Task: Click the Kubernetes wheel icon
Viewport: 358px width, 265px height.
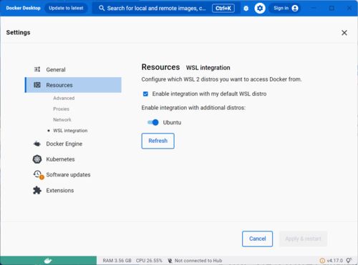Action: coord(37,159)
